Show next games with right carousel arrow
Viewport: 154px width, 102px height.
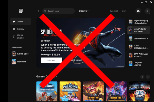tap(148, 77)
